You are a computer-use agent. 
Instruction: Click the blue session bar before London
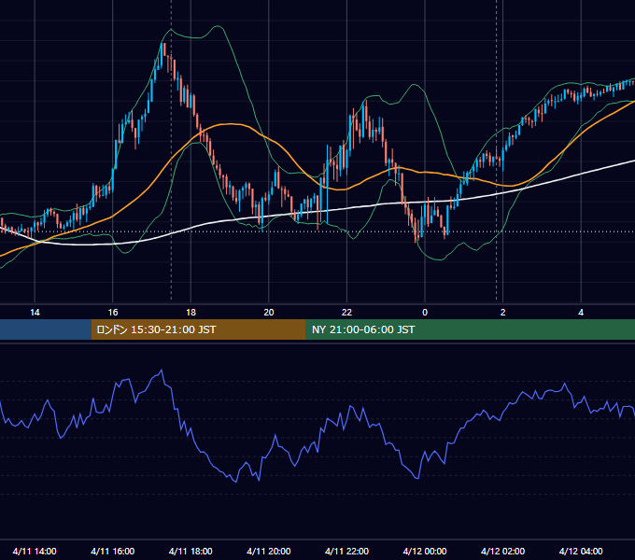pyautogui.click(x=46, y=329)
